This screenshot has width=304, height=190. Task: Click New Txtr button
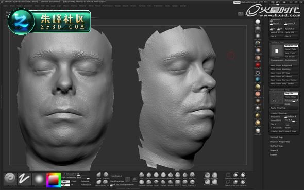pyautogui.click(x=291, y=53)
